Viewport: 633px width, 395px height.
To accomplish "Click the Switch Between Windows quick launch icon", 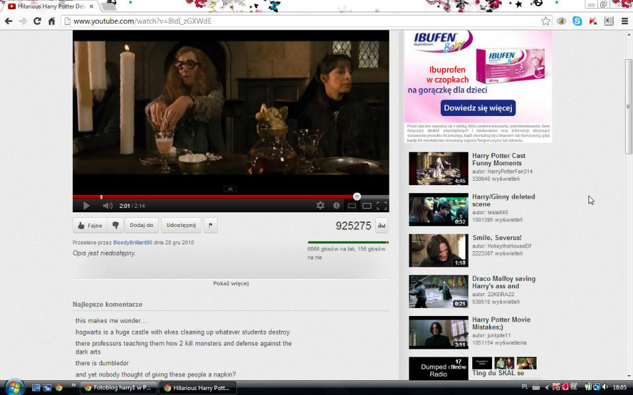I will coord(47,388).
